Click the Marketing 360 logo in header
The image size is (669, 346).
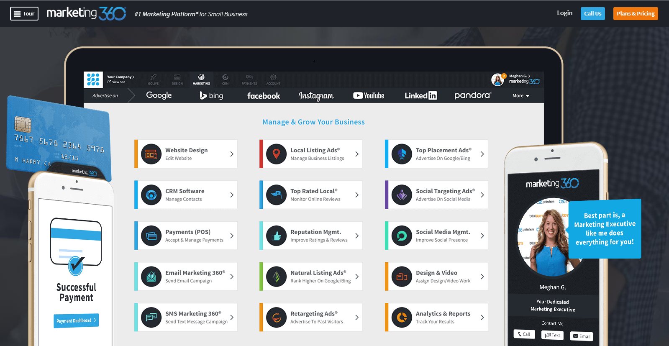click(x=86, y=13)
